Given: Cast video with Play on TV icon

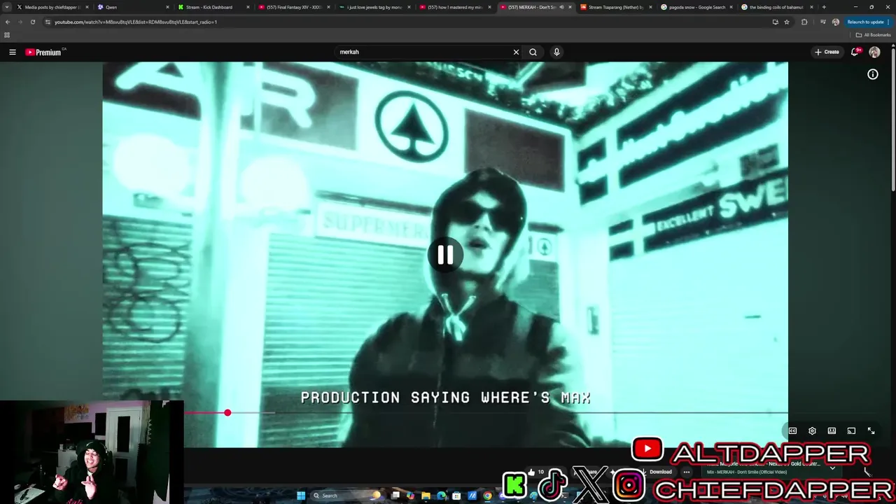Looking at the screenshot, I should 851,431.
